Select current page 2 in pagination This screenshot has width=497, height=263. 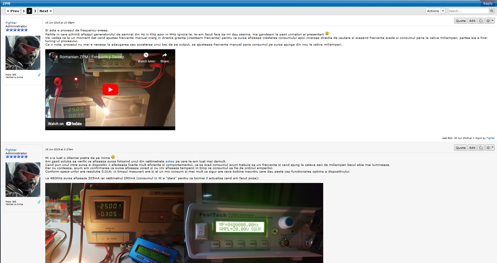click(x=29, y=11)
